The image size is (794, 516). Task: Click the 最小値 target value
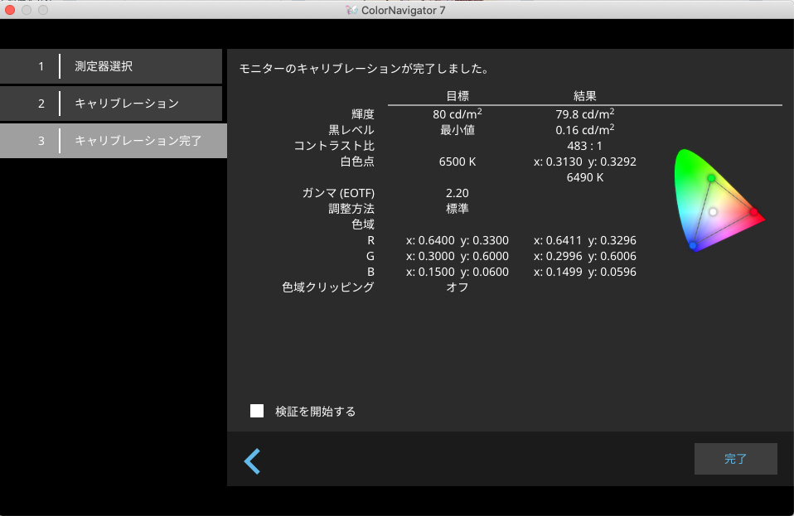(x=458, y=130)
